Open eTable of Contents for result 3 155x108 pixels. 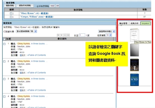click(37, 90)
